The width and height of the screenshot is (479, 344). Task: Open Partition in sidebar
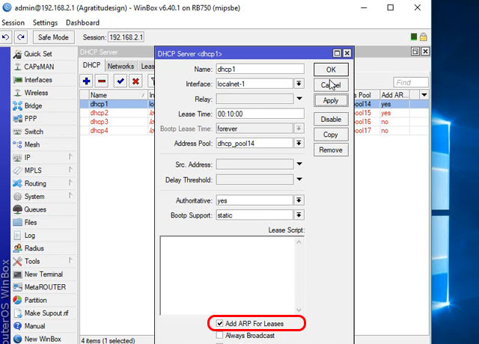tap(35, 300)
